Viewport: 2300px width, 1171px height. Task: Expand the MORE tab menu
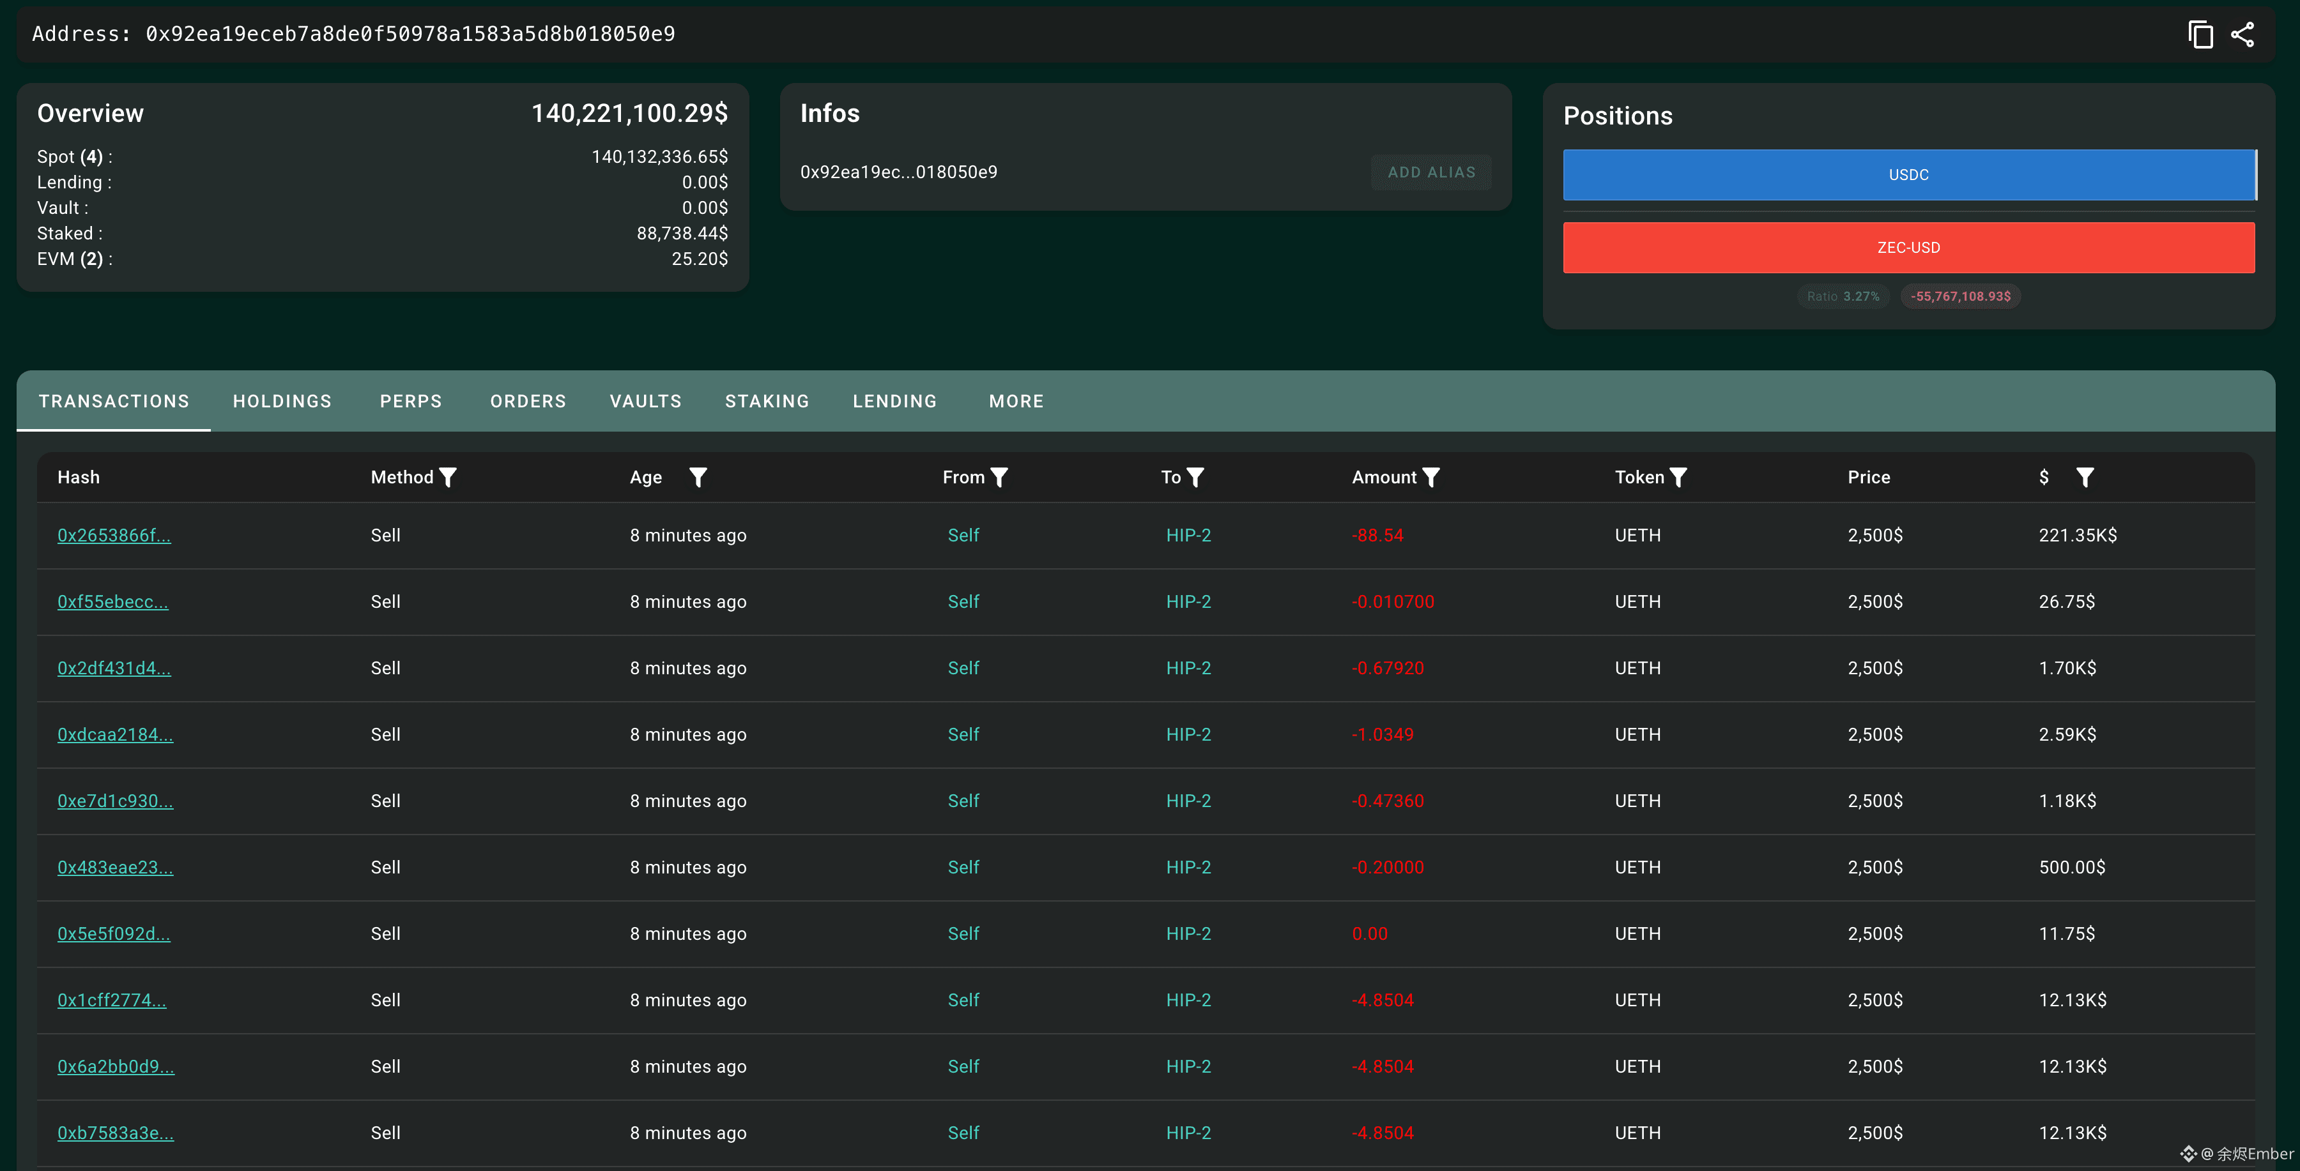[1016, 402]
